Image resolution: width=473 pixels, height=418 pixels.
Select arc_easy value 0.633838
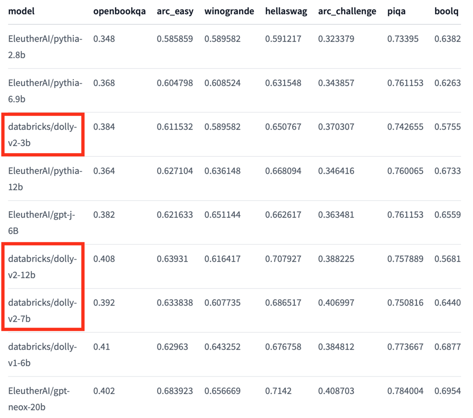point(175,303)
